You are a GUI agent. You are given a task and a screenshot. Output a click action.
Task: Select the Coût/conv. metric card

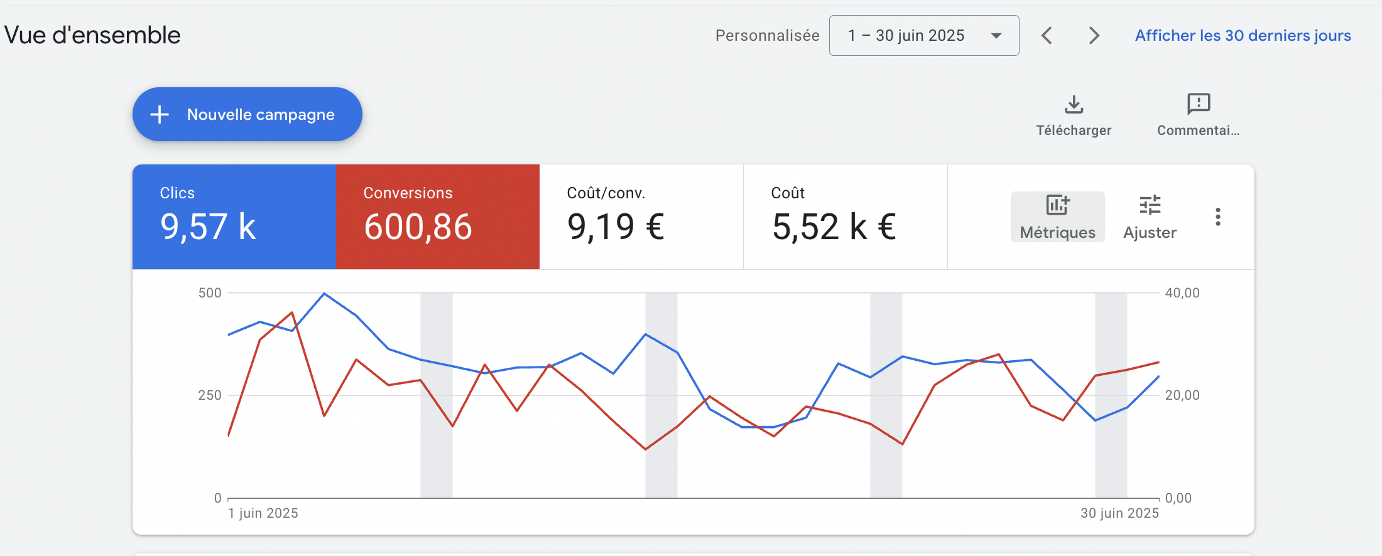coord(641,217)
